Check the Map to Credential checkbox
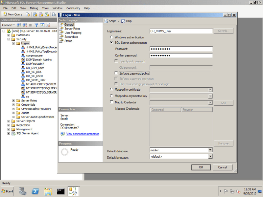 (112, 102)
